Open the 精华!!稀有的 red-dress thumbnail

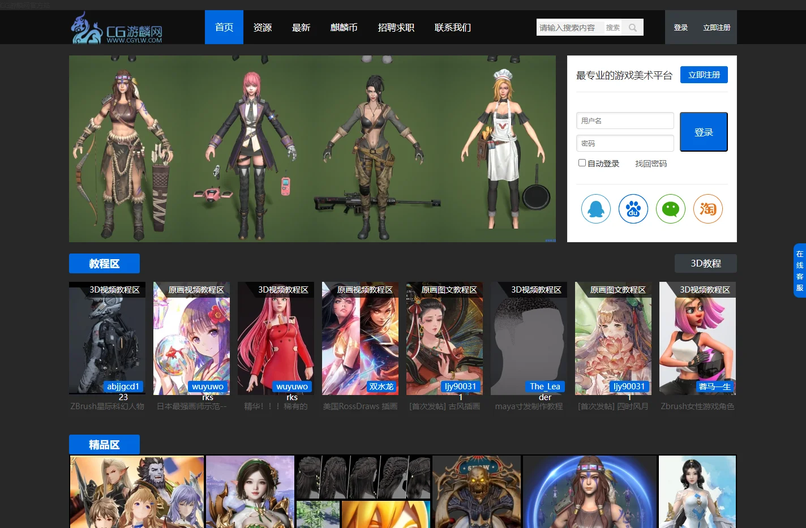tap(276, 338)
